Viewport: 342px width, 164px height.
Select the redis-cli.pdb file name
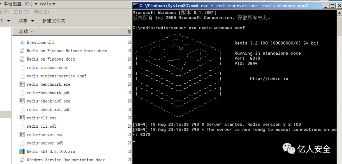[41, 126]
